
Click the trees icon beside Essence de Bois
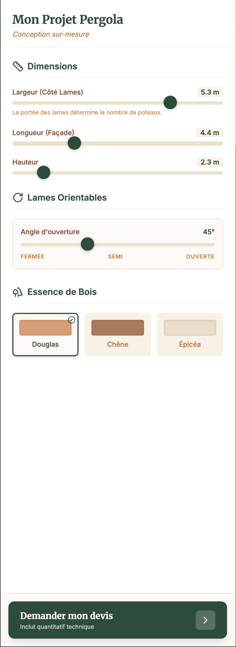[x=18, y=291]
